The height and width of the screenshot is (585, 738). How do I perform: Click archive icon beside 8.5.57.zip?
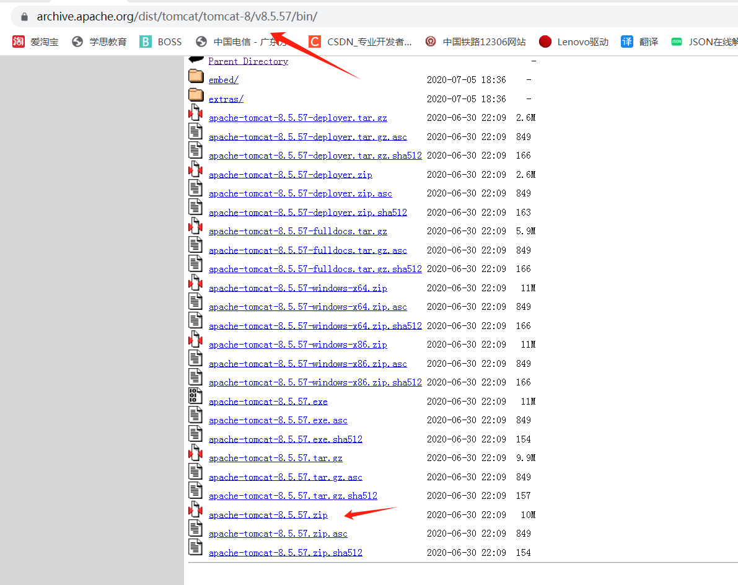[195, 509]
